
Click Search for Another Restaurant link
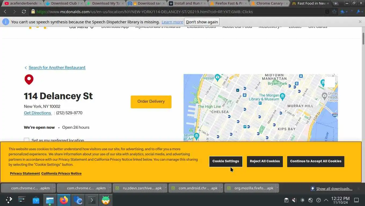pos(57,68)
